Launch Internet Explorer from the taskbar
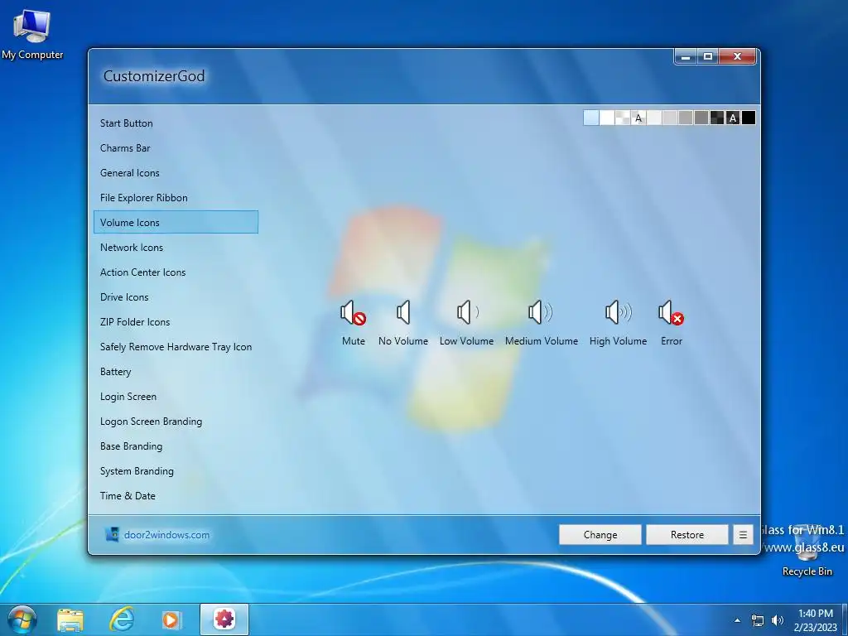Image resolution: width=848 pixels, height=636 pixels. [x=122, y=619]
